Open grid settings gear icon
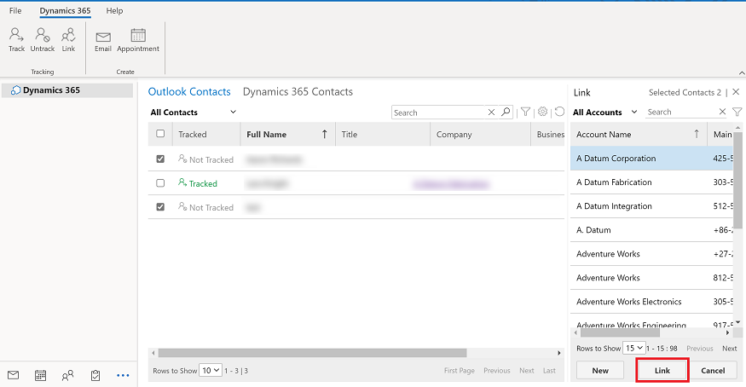 point(542,112)
